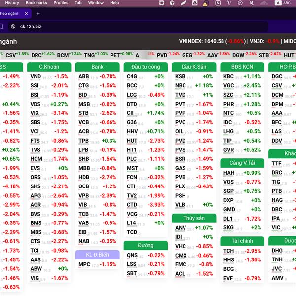This screenshot has width=296, height=296.
Task: Open the feather quill menu bar icon
Action: 183,3
